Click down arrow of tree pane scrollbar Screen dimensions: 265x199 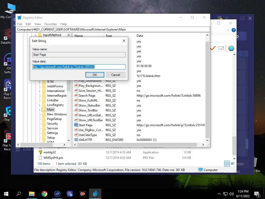[x=69, y=140]
